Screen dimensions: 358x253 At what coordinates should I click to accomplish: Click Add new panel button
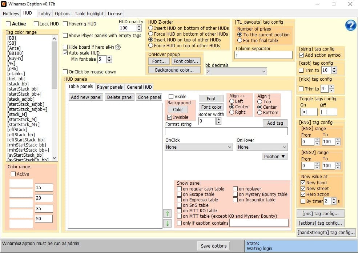(x=86, y=97)
